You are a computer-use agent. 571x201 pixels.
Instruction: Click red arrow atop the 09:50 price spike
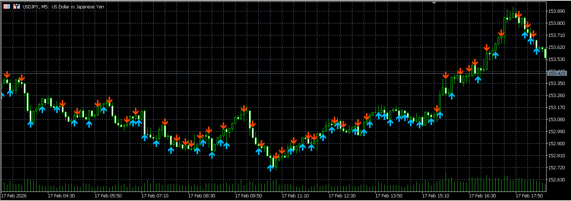coord(244,108)
